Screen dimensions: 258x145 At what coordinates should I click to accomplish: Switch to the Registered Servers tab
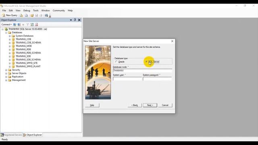click(11, 135)
